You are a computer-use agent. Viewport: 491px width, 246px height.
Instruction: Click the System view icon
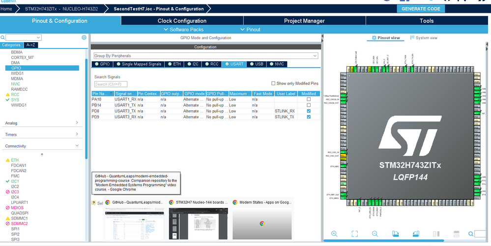(412, 37)
